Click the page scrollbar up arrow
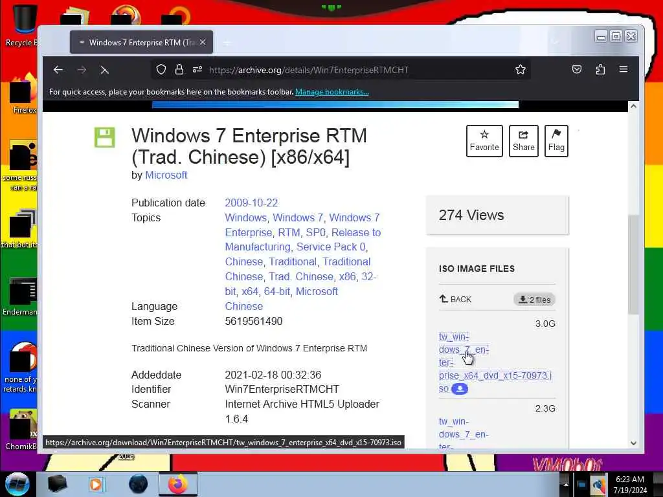This screenshot has width=663, height=497. point(633,106)
